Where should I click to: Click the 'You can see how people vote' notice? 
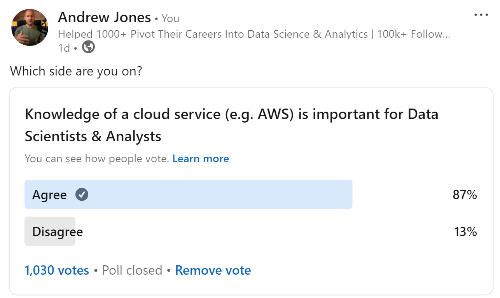click(97, 159)
